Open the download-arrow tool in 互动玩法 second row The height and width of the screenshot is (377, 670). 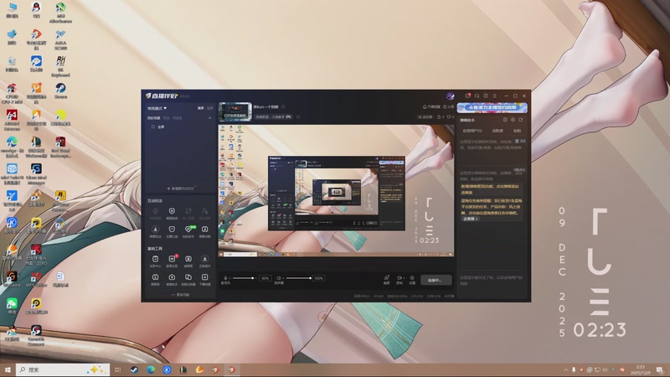[x=156, y=232]
